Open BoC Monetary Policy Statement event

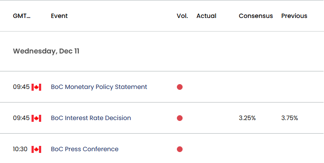(99, 87)
